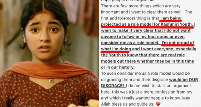Viewport: 201px width, 107px height.
Task: Click the bold phrase "would be OUR"
Action: (184, 80)
